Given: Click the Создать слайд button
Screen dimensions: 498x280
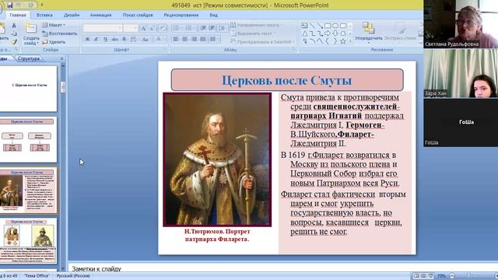Looking at the screenshot, I should 31,33.
